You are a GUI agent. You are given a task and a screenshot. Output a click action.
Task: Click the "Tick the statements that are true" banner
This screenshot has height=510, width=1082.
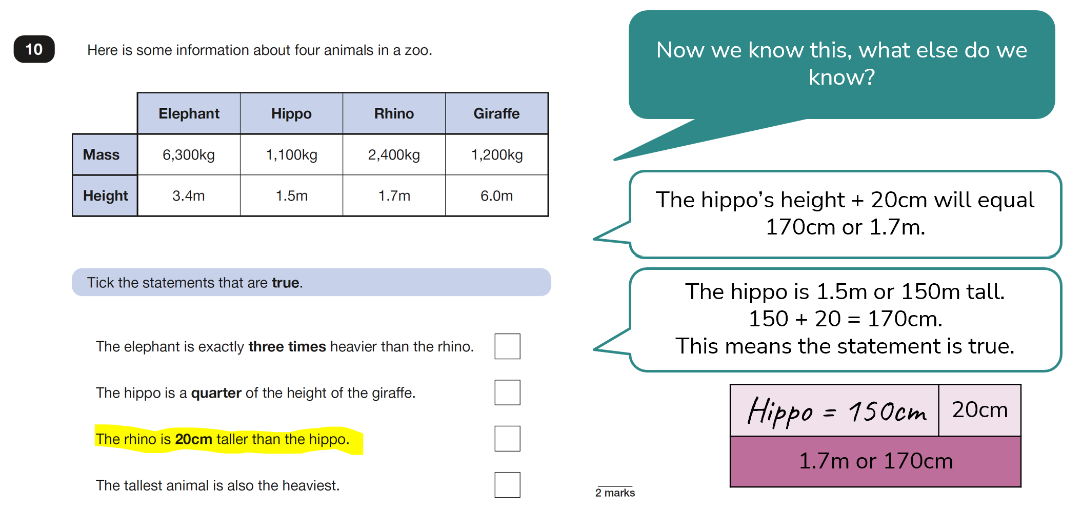[311, 282]
